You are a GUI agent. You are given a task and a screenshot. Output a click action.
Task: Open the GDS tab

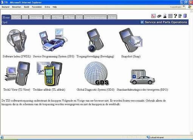(x=79, y=17)
